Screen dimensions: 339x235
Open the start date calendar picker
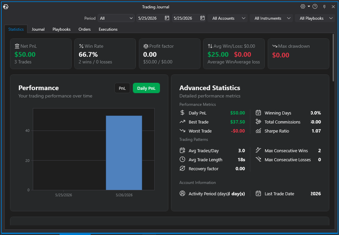[x=167, y=18]
